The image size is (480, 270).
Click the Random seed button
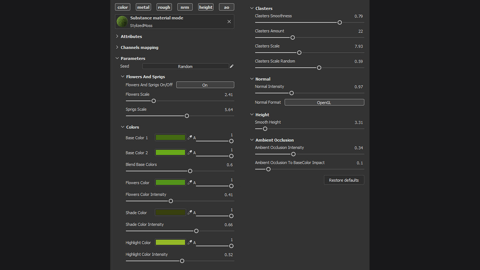pyautogui.click(x=185, y=66)
